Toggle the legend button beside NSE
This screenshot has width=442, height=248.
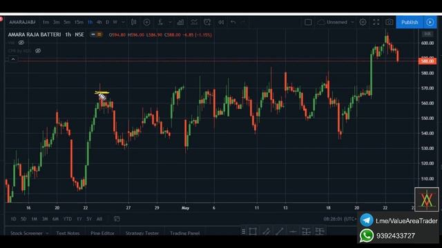pos(97,34)
